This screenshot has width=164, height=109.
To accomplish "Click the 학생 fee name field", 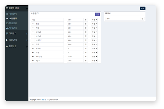I will [49, 28].
